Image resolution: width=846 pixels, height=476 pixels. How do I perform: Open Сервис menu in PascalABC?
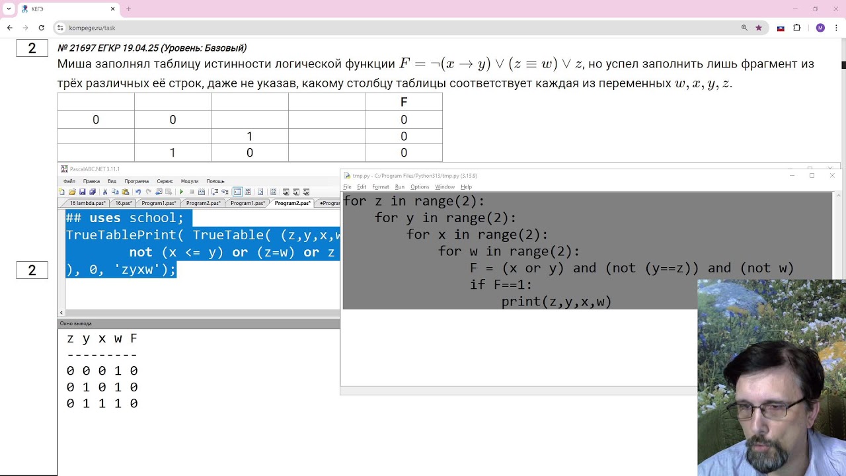click(x=165, y=181)
